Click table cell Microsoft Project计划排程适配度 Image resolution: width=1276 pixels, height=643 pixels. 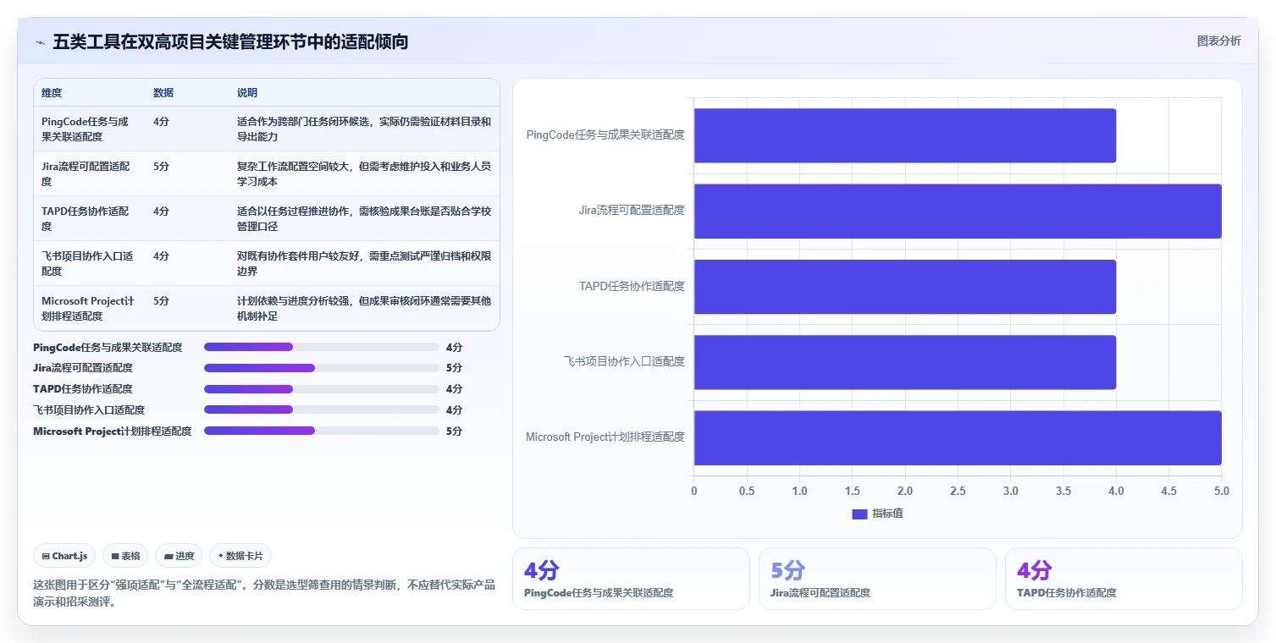(x=88, y=308)
